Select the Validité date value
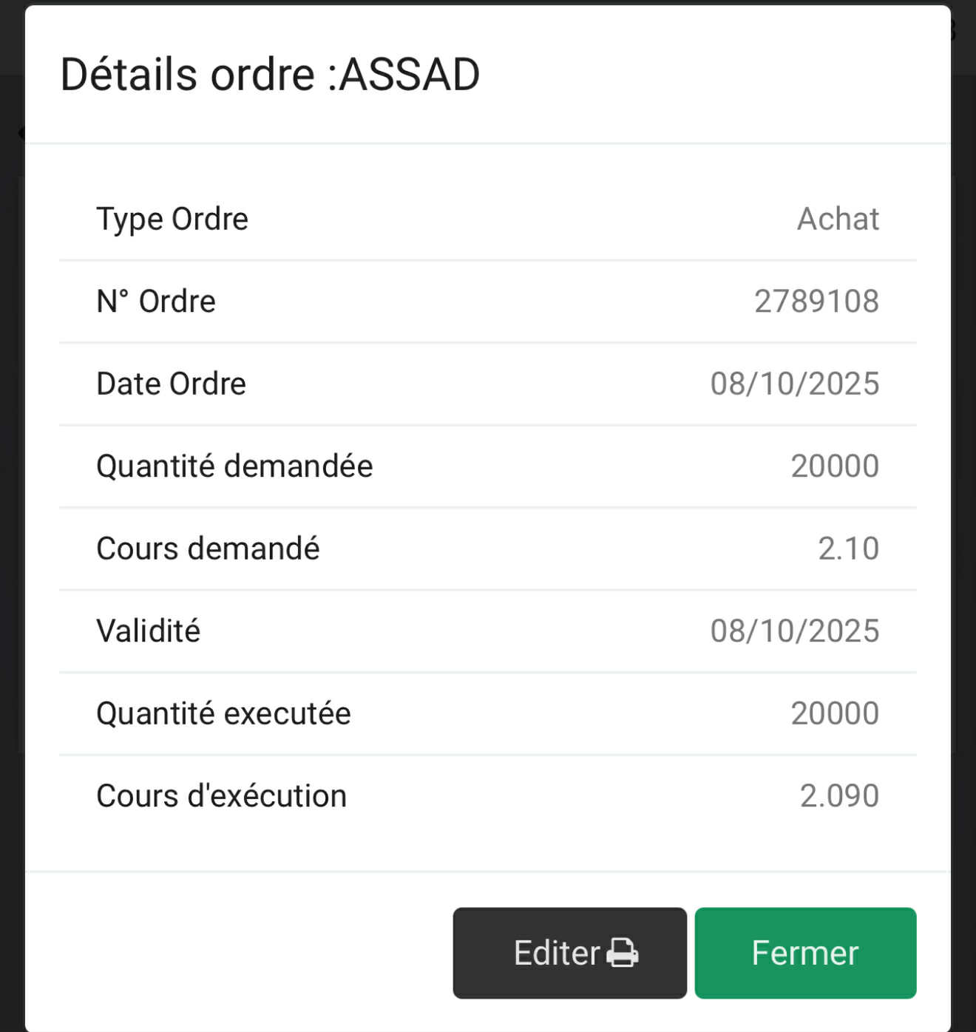This screenshot has height=1032, width=976. [x=795, y=631]
